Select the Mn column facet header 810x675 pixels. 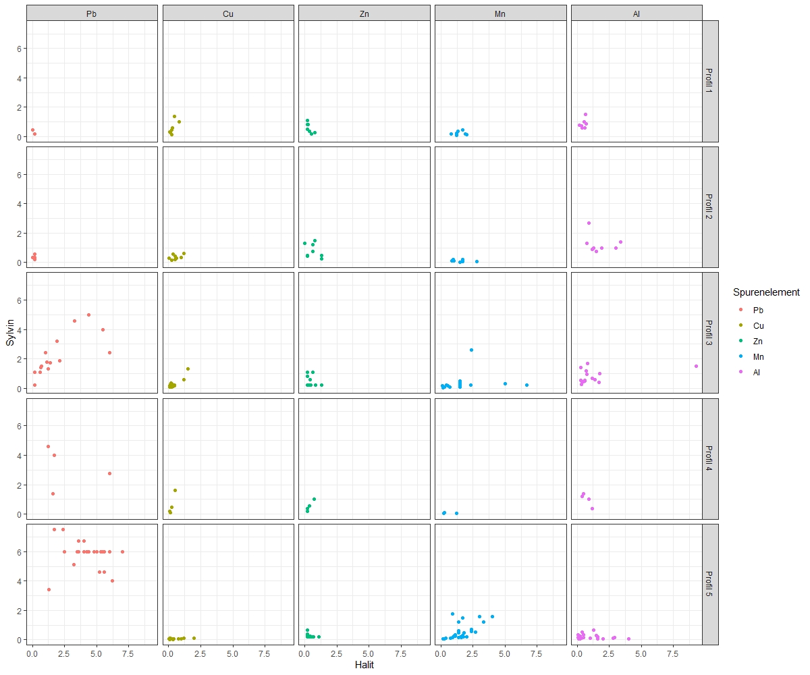tap(500, 13)
